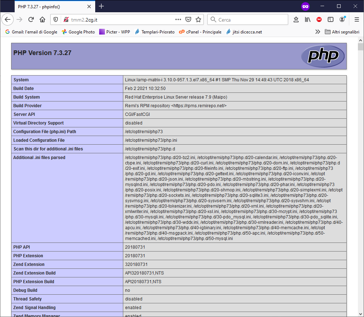Open page actions three-dots menu
This screenshot has height=317, width=364.
(x=178, y=19)
